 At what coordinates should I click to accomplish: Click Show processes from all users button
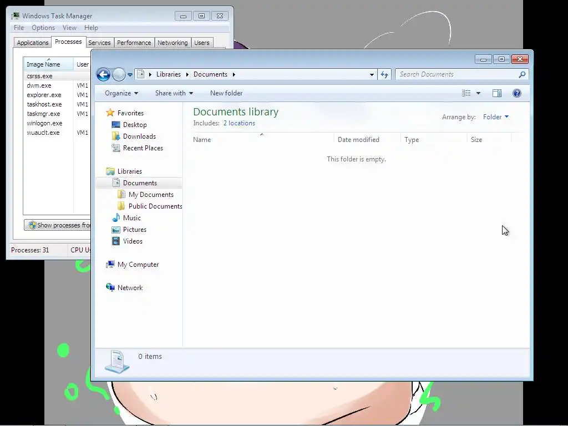58,225
